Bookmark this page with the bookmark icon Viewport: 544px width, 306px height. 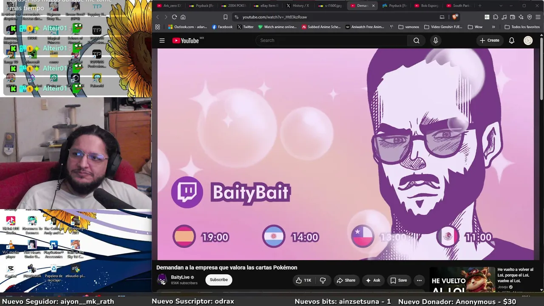tap(225, 17)
